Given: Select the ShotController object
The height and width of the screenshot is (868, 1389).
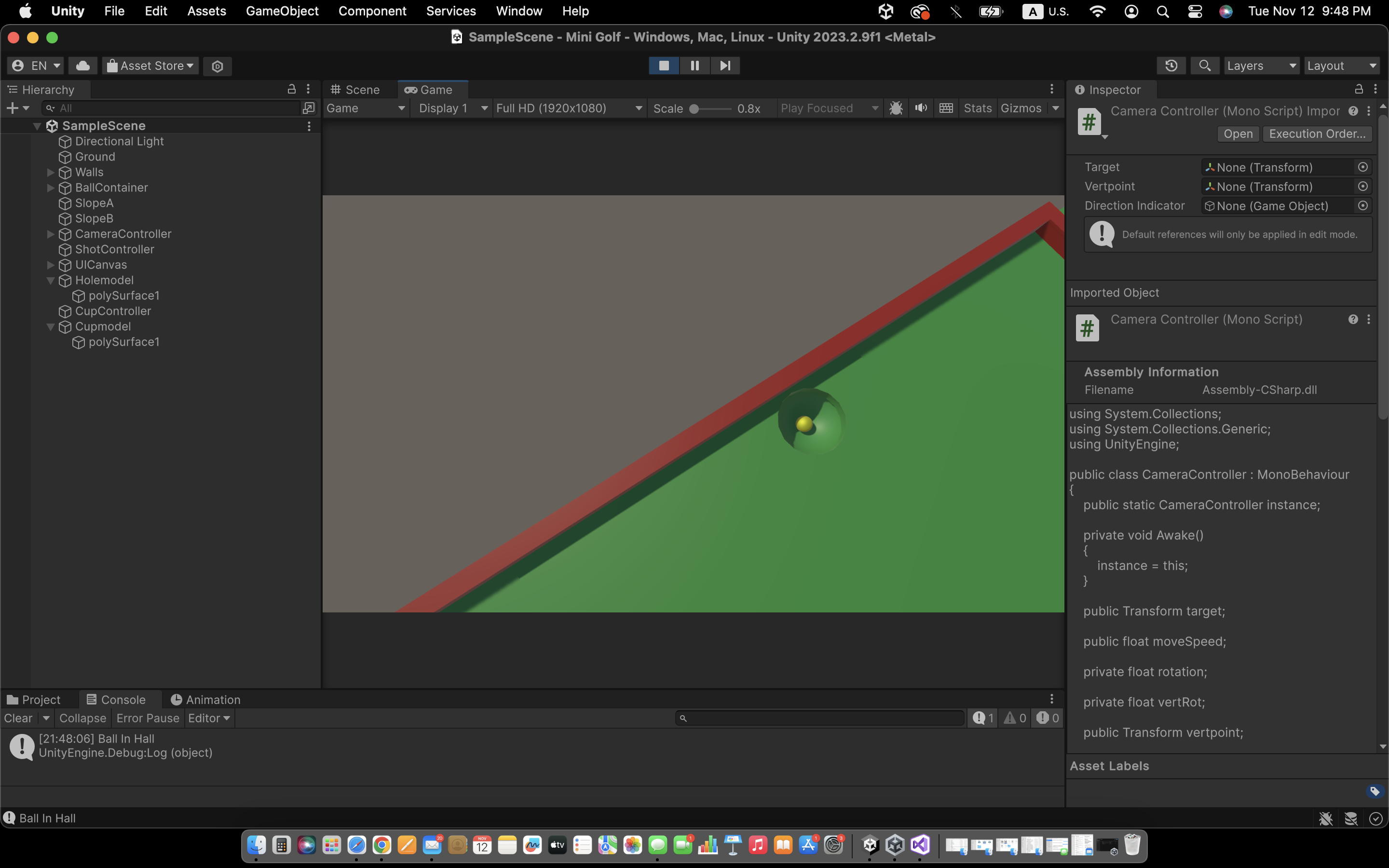Looking at the screenshot, I should (114, 250).
